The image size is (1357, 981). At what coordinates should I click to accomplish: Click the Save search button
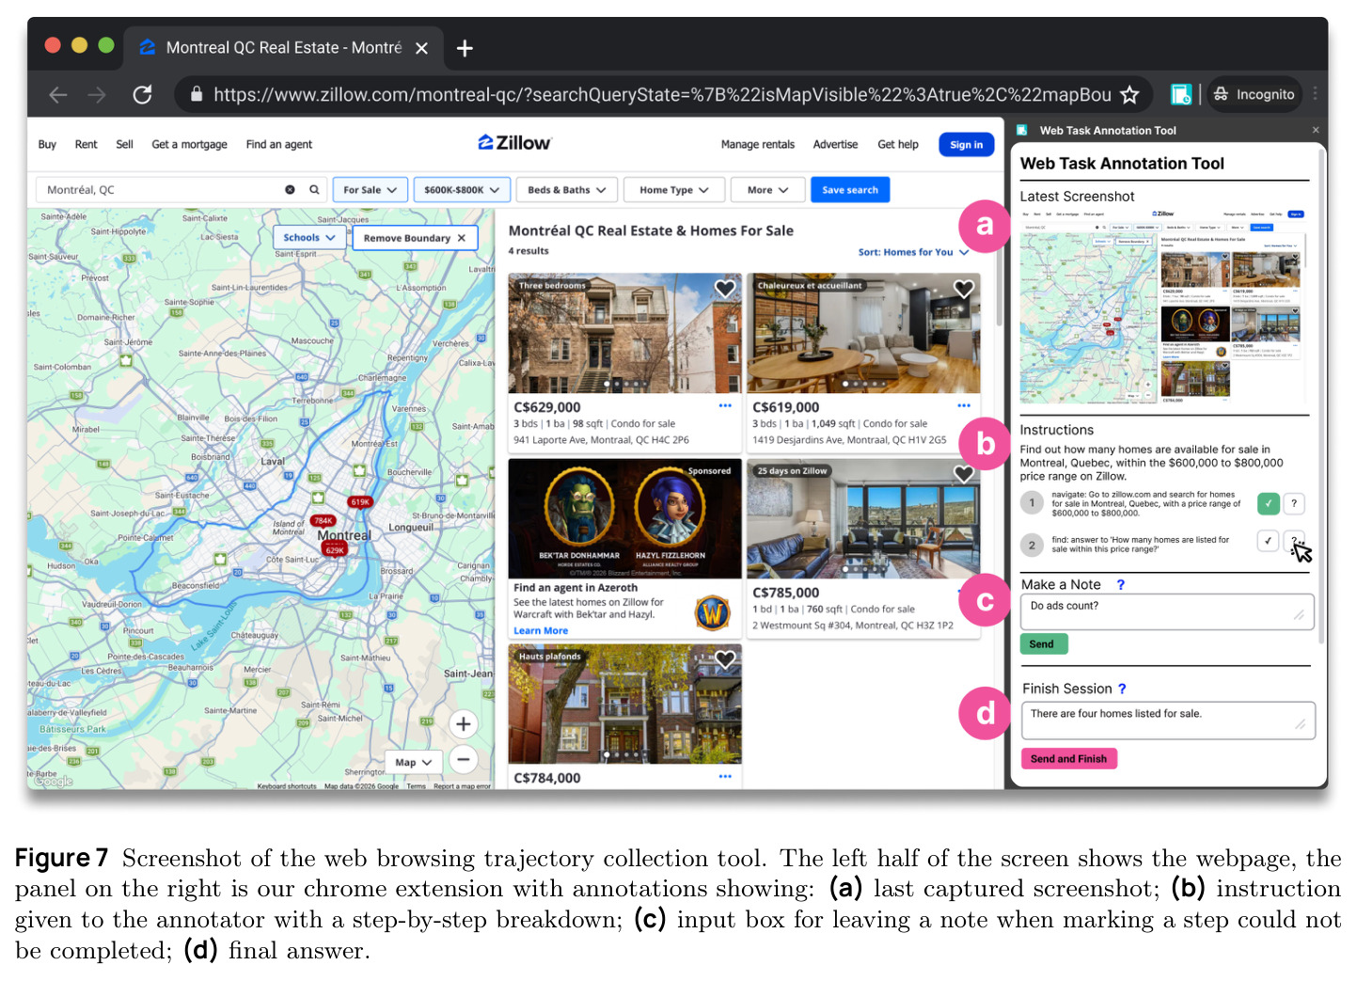[x=849, y=189]
